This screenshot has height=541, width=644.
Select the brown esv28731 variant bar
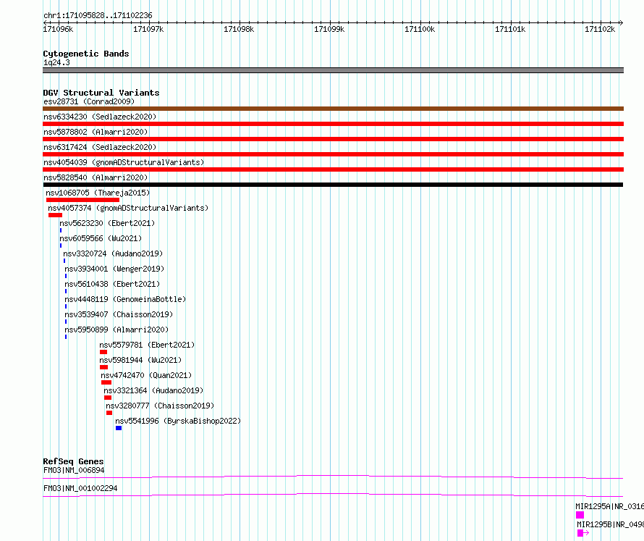pos(333,109)
